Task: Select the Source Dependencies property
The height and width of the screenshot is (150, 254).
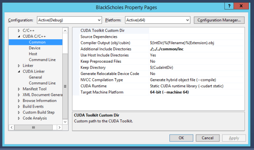Action: (x=99, y=37)
